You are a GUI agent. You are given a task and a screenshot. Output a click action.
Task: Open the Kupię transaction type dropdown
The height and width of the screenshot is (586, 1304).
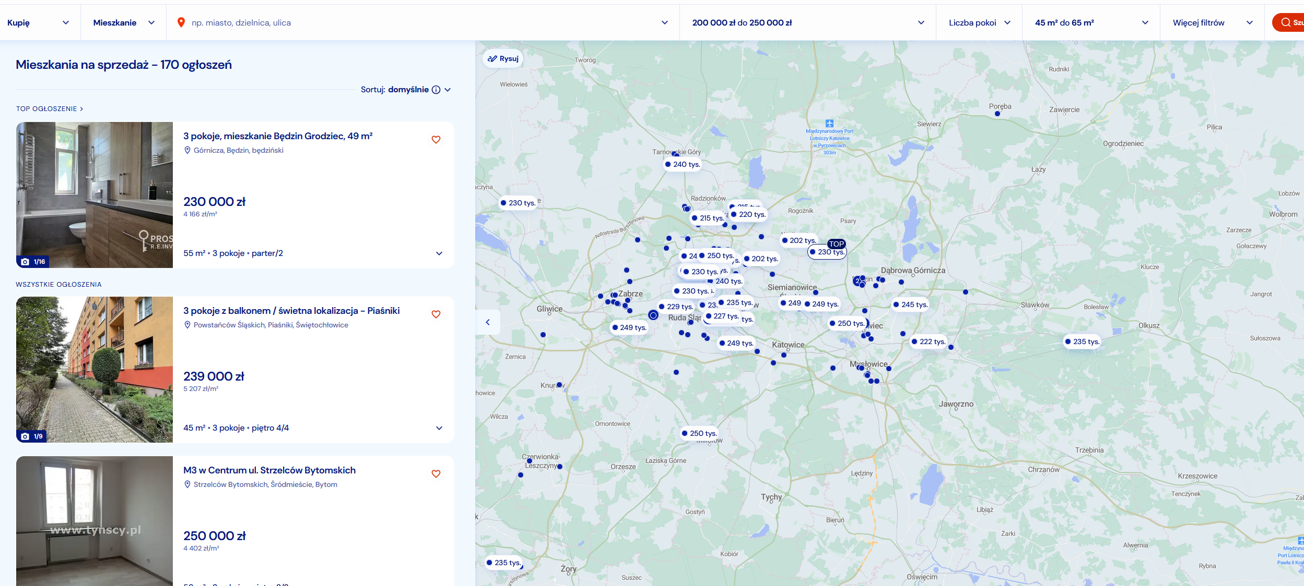tap(39, 22)
